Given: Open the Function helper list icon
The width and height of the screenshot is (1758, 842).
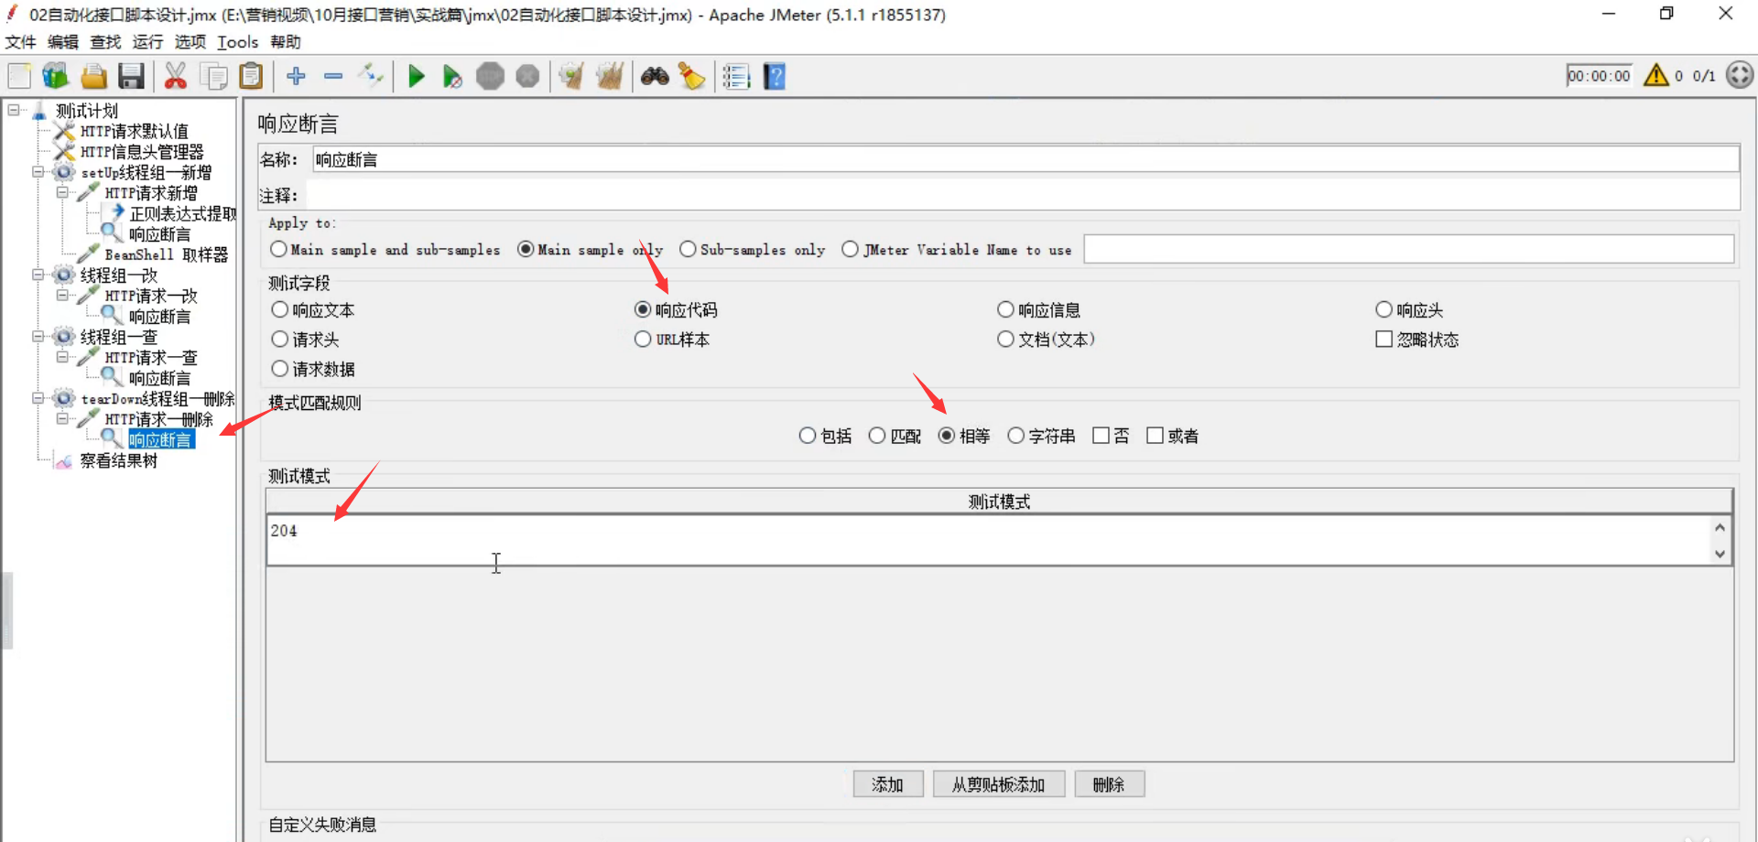Looking at the screenshot, I should 736,76.
